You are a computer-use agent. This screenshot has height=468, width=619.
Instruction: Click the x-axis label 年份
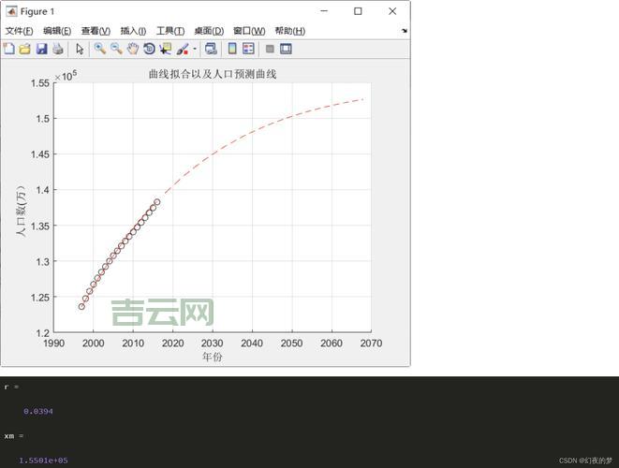213,357
